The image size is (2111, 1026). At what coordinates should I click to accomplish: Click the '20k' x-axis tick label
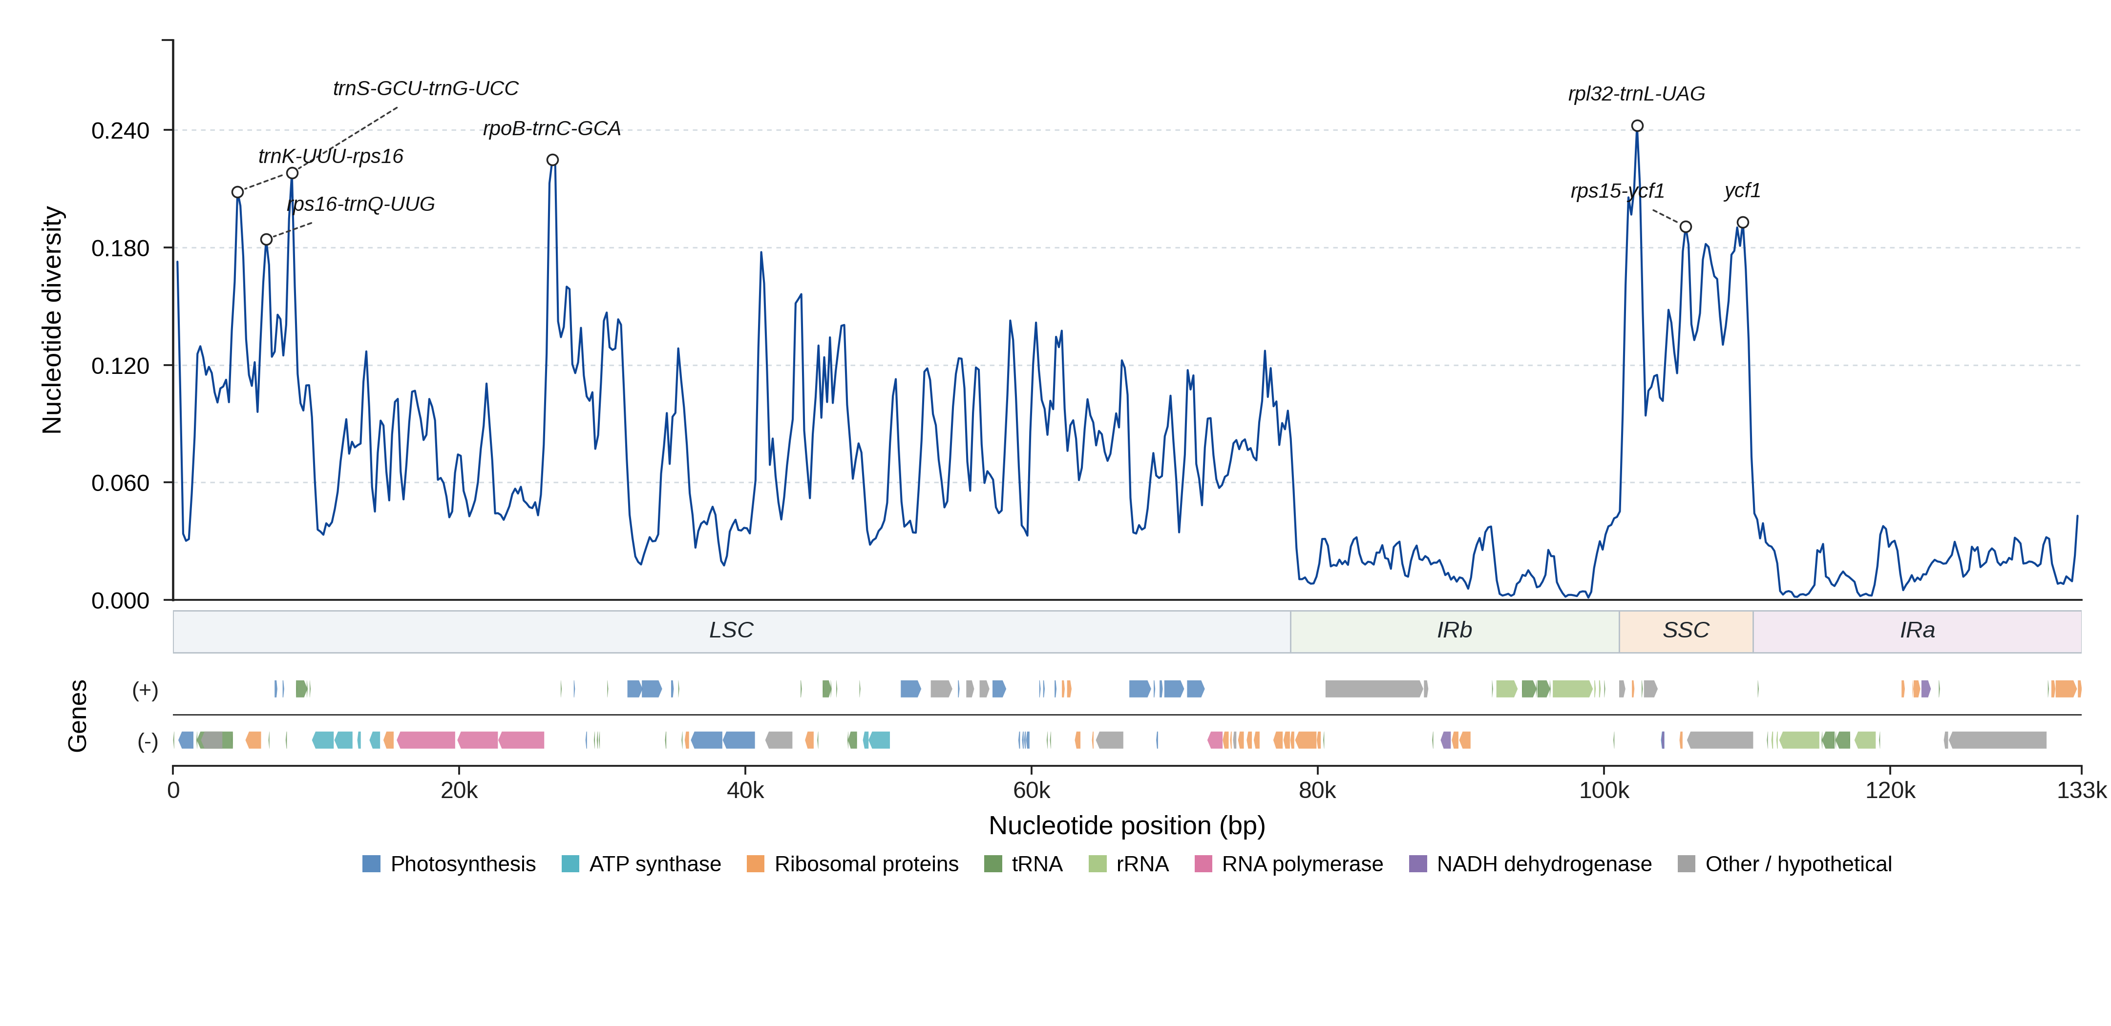coord(459,791)
